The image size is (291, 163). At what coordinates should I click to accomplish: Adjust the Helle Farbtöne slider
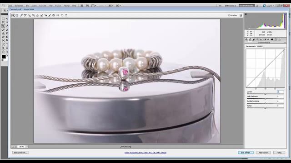(x=265, y=99)
